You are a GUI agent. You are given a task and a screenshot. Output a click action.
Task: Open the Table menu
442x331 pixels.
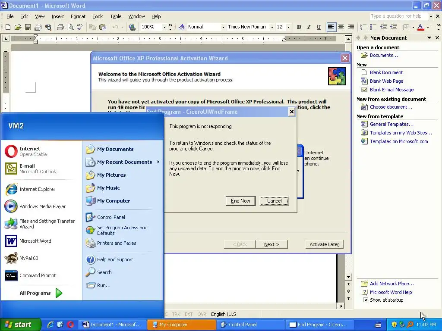coord(116,16)
